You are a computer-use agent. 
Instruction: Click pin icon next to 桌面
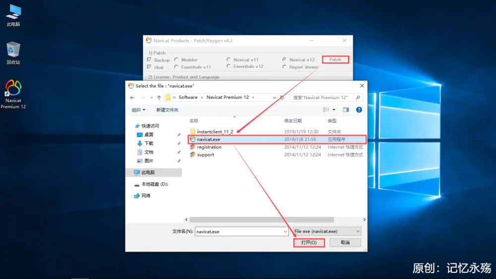179,135
